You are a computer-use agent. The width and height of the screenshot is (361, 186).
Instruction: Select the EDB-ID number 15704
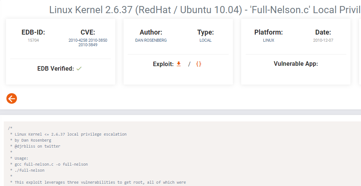tap(33, 40)
